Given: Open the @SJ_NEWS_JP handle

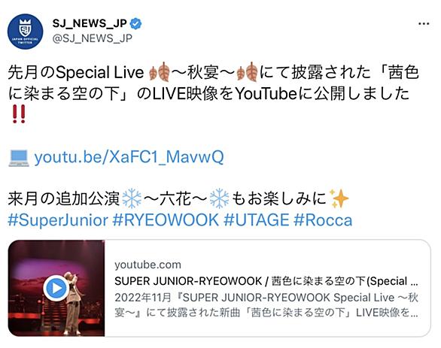Looking at the screenshot, I should (x=93, y=38).
